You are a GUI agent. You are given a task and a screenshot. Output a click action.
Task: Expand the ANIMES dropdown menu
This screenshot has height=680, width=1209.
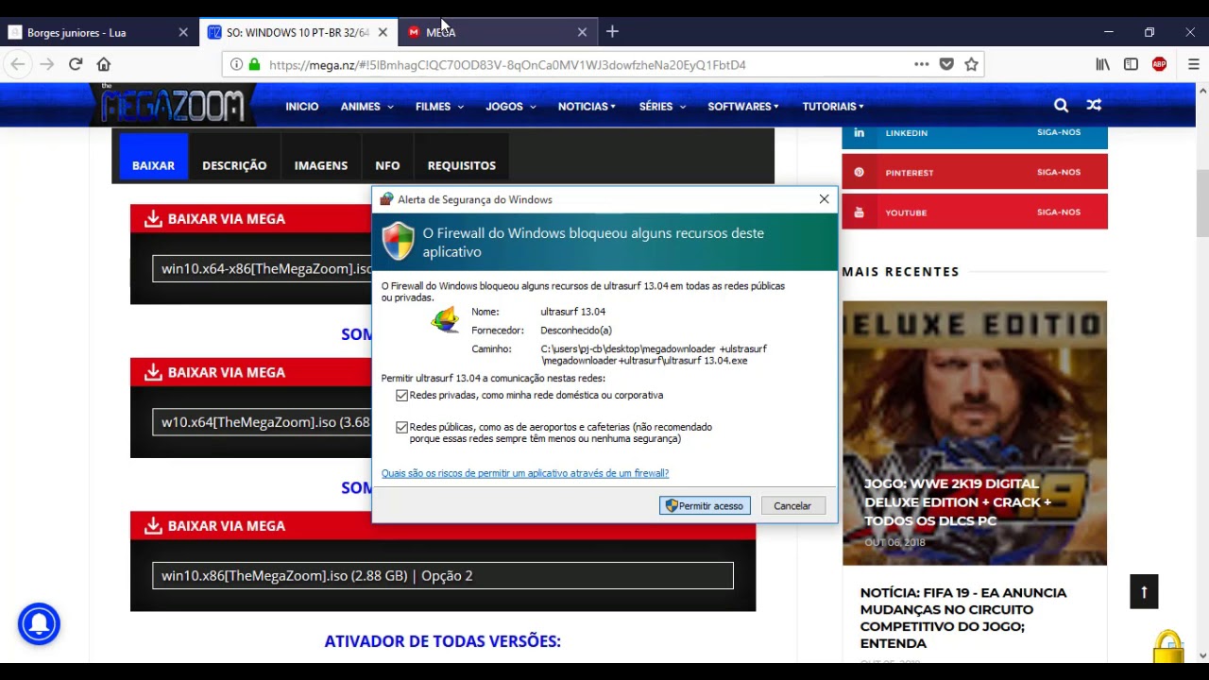tap(366, 107)
